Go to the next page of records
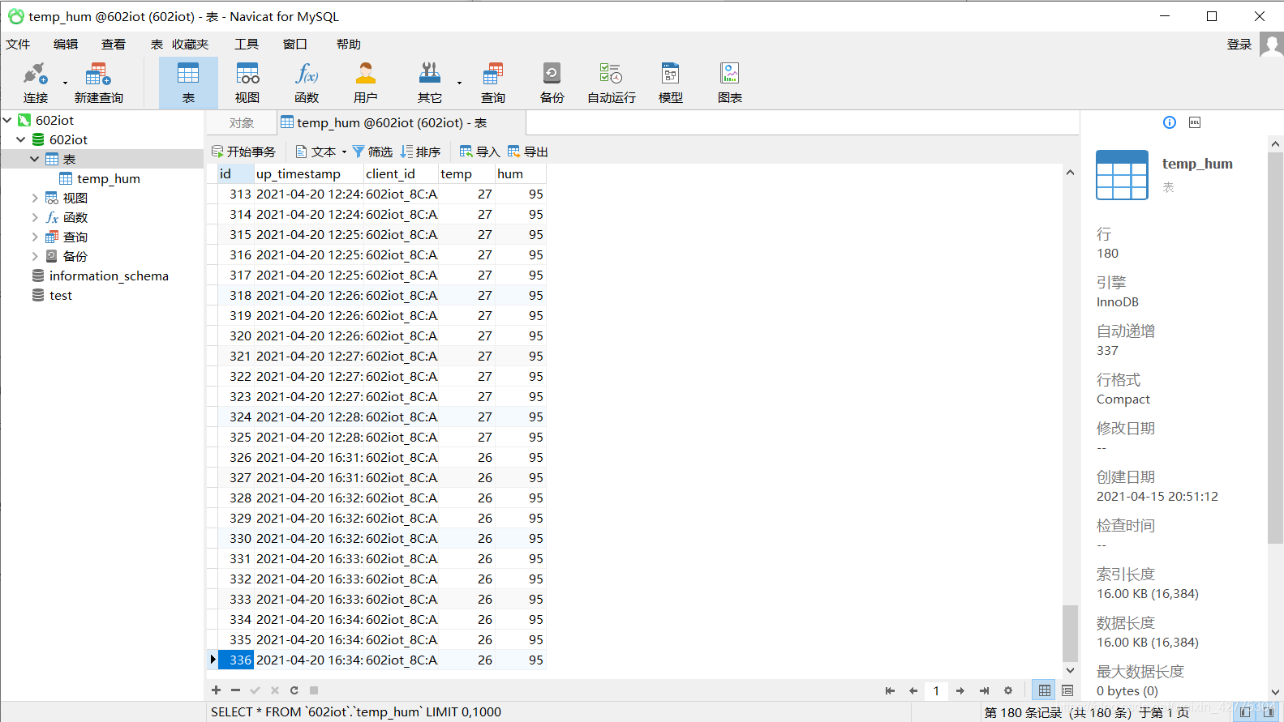1284x722 pixels. point(960,691)
